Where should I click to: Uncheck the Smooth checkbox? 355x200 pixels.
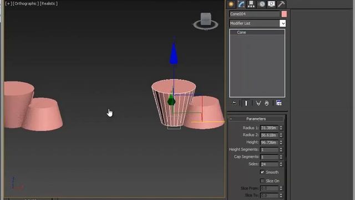pyautogui.click(x=262, y=172)
